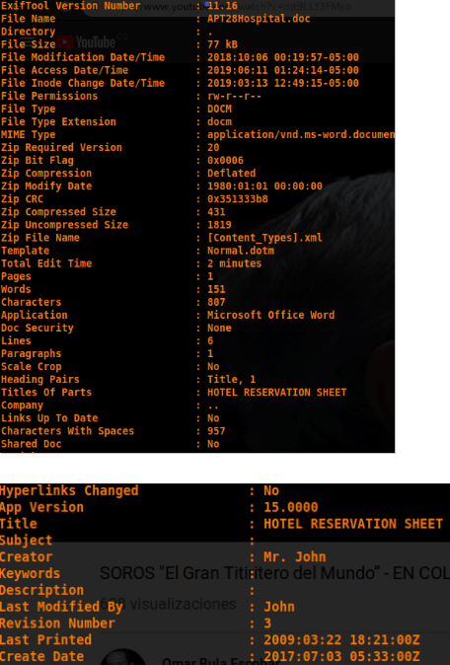The height and width of the screenshot is (665, 450).
Task: Click the Description field label
Action: point(42,590)
